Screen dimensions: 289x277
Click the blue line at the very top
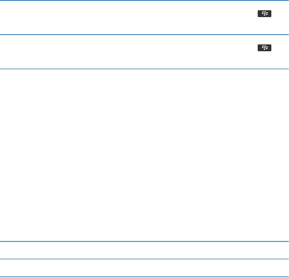(x=144, y=0)
